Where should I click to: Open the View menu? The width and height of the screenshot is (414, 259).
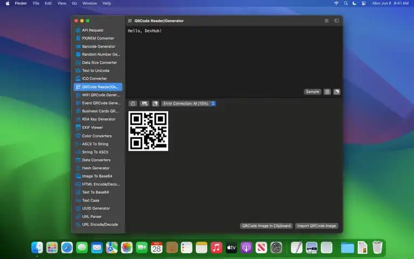[62, 3]
